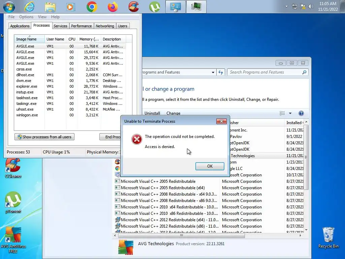345x259 pixels.
Task: Launch Firefox from the taskbar
Action: tap(113, 7)
